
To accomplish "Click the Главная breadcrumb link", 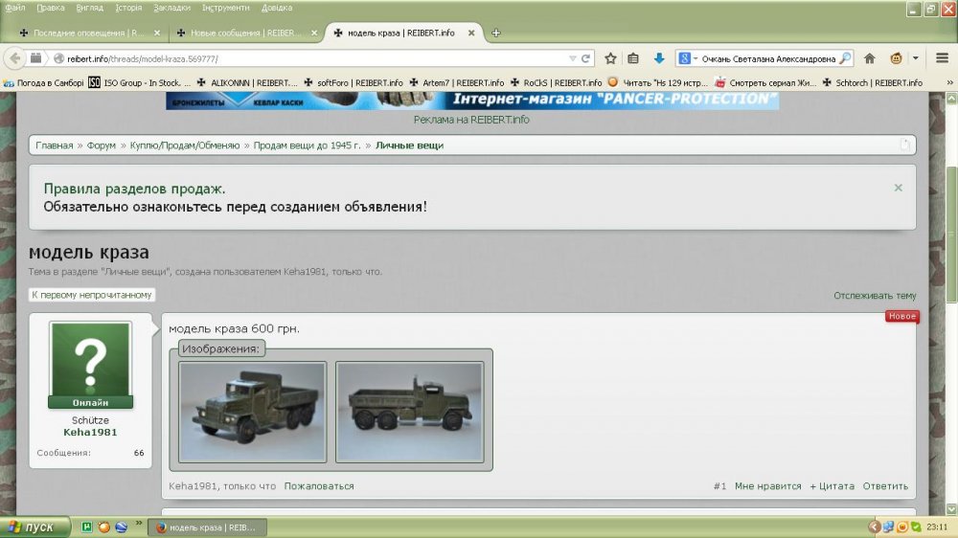I will pyautogui.click(x=54, y=146).
